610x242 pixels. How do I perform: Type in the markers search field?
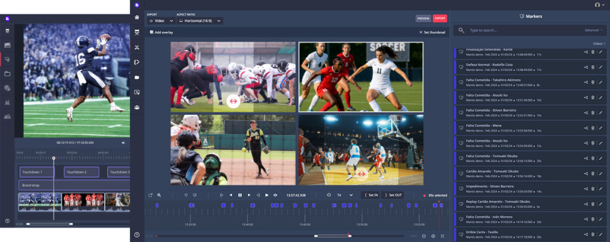pyautogui.click(x=518, y=30)
